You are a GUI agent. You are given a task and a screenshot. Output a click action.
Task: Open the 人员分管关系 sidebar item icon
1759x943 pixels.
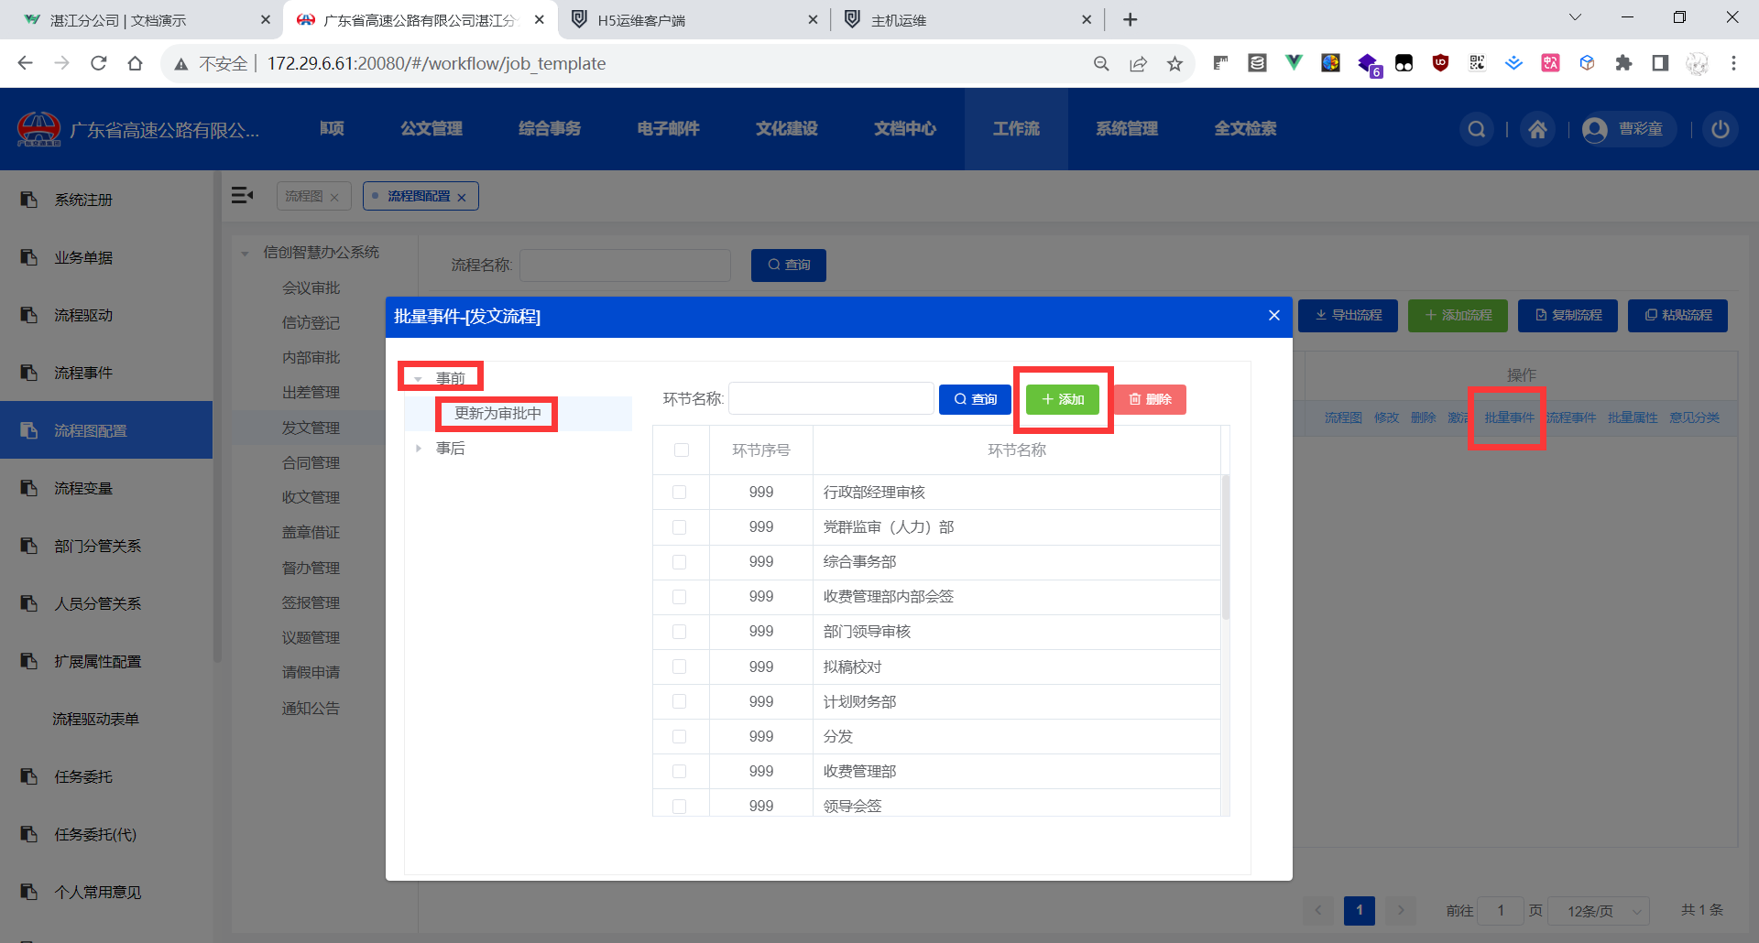(29, 603)
